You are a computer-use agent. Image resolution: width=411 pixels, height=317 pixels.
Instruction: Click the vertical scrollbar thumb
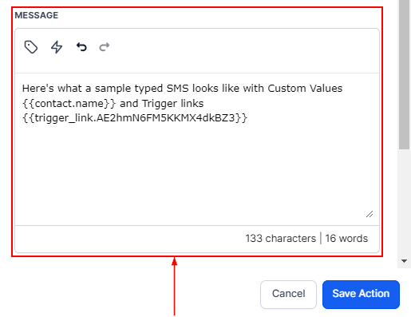tap(405, 74)
